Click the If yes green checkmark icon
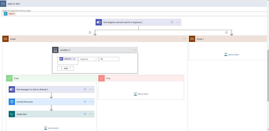The height and width of the screenshot is (131, 269). pyautogui.click(x=9, y=78)
